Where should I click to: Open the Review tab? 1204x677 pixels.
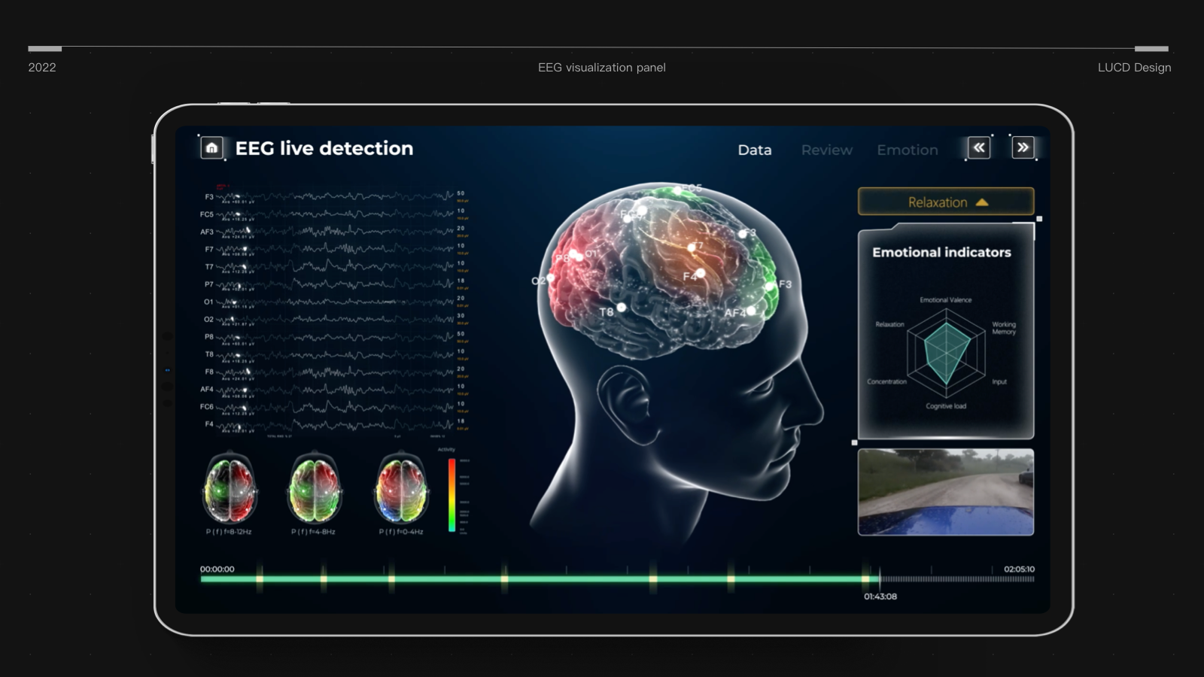(x=826, y=150)
